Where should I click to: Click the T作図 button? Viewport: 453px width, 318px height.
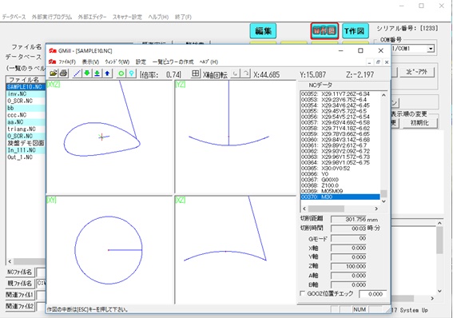click(356, 31)
